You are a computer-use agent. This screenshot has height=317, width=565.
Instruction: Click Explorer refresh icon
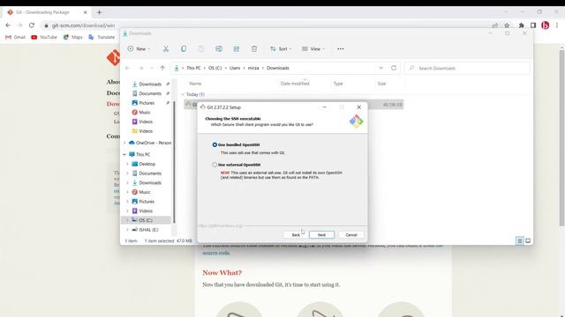pyautogui.click(x=394, y=68)
